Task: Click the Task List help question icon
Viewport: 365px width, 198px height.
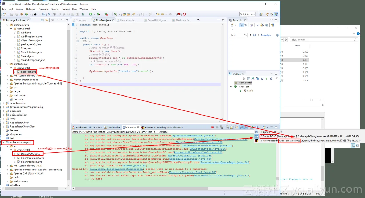Action: tap(277, 35)
